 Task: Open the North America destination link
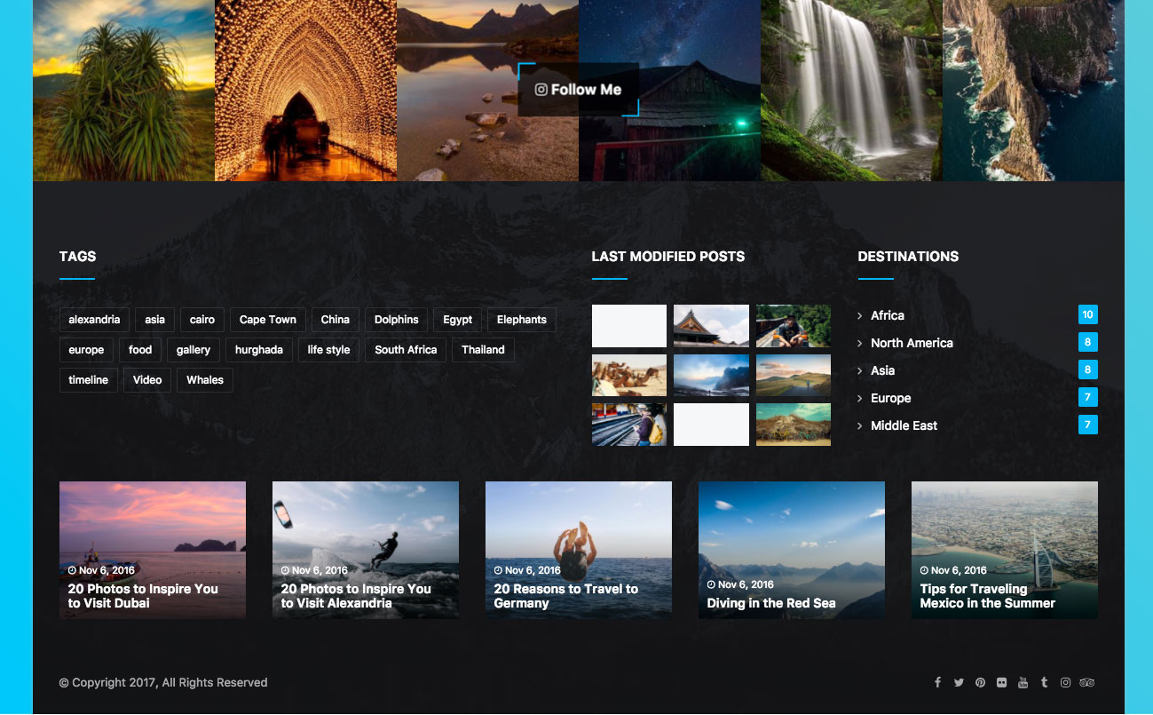[x=912, y=343]
